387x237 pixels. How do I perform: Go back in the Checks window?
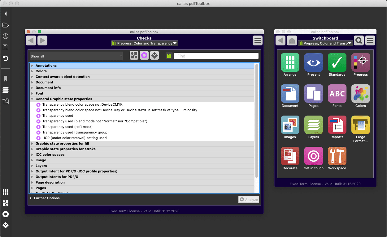pyautogui.click(x=31, y=40)
